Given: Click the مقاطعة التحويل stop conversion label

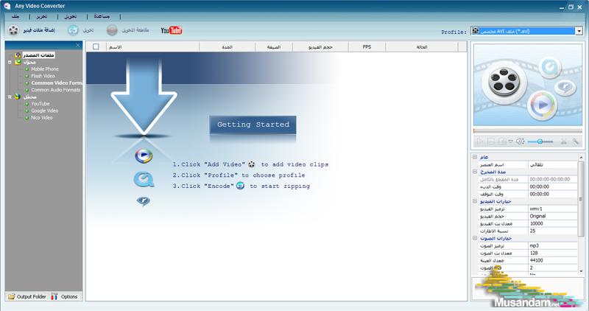Looking at the screenshot, I should tap(135, 30).
